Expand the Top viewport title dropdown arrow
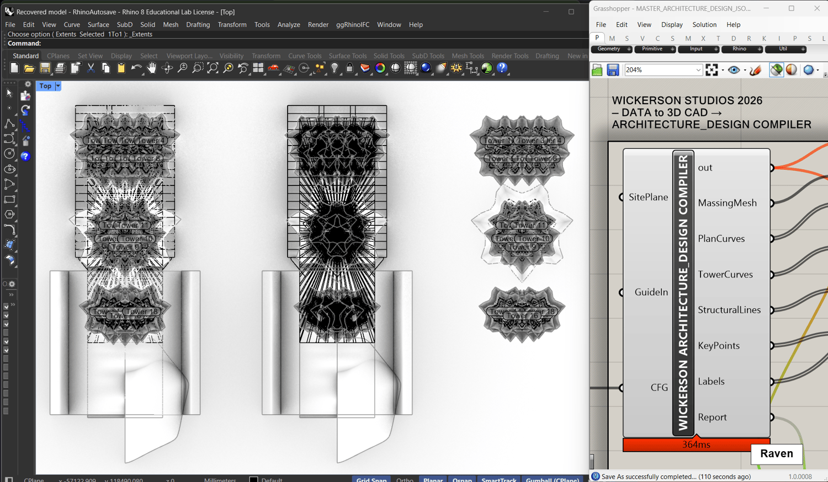 coord(58,86)
